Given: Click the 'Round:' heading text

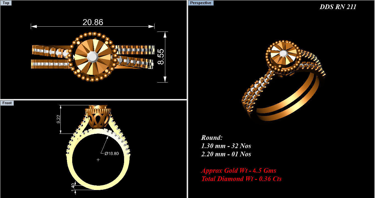Looking at the screenshot, I should (212, 137).
